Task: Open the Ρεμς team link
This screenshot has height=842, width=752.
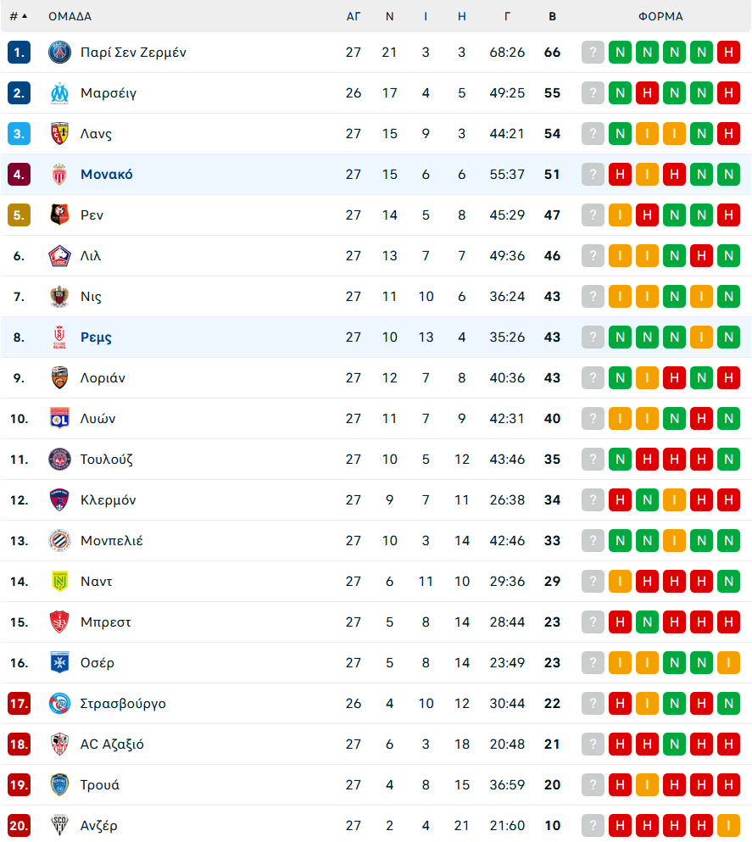Action: tap(96, 337)
